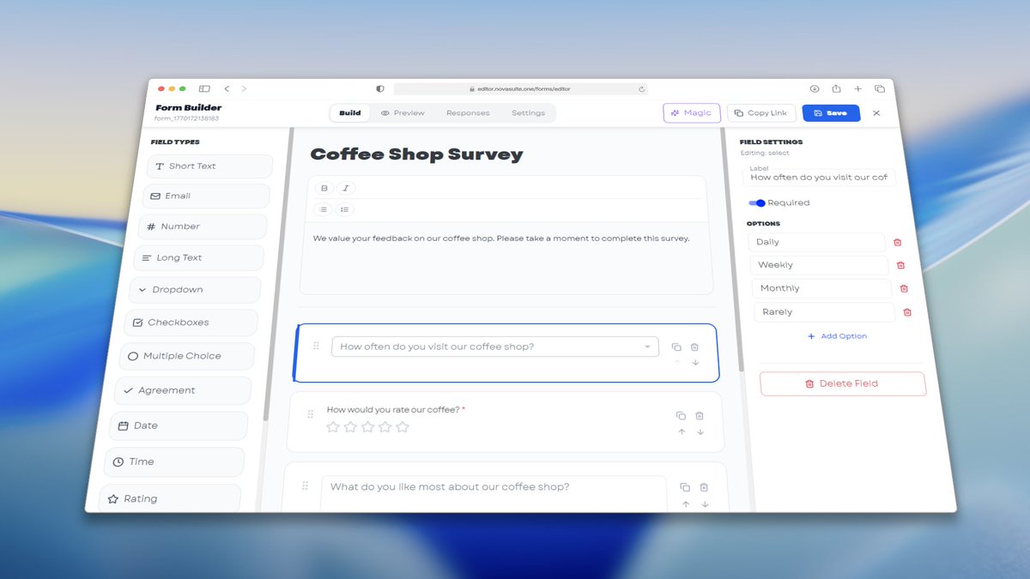Image resolution: width=1030 pixels, height=579 pixels.
Task: Switch to the Build tab
Action: pos(349,113)
